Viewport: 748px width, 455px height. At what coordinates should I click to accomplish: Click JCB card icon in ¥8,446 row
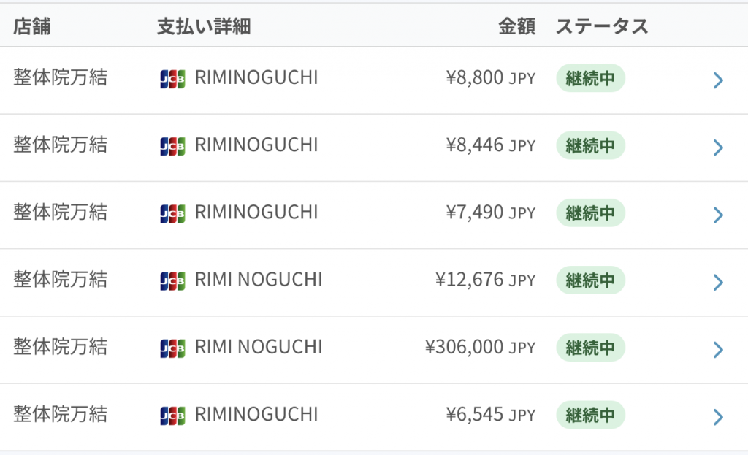point(172,146)
